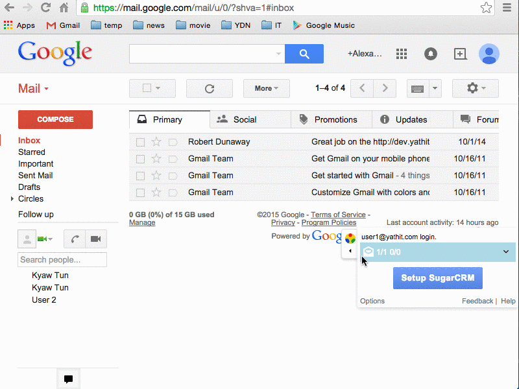Open the More actions dropdown
The width and height of the screenshot is (519, 389).
click(267, 88)
